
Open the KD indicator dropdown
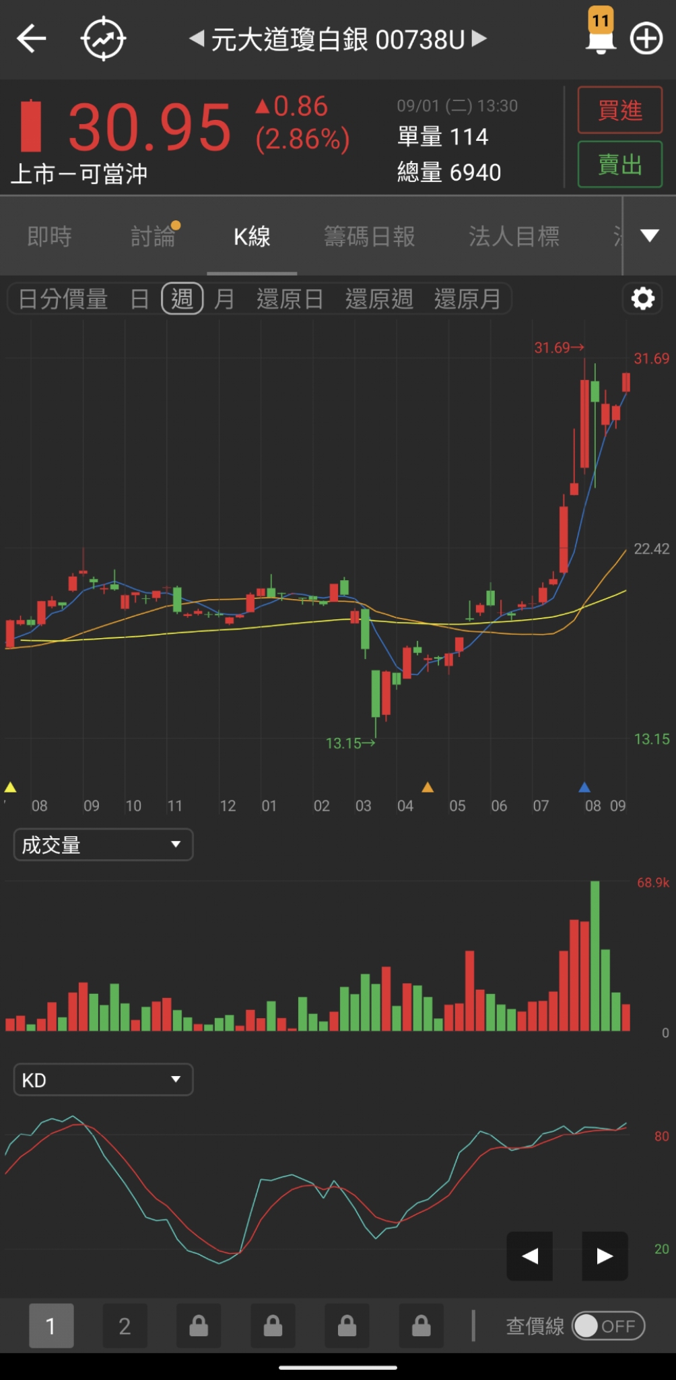click(x=103, y=1080)
